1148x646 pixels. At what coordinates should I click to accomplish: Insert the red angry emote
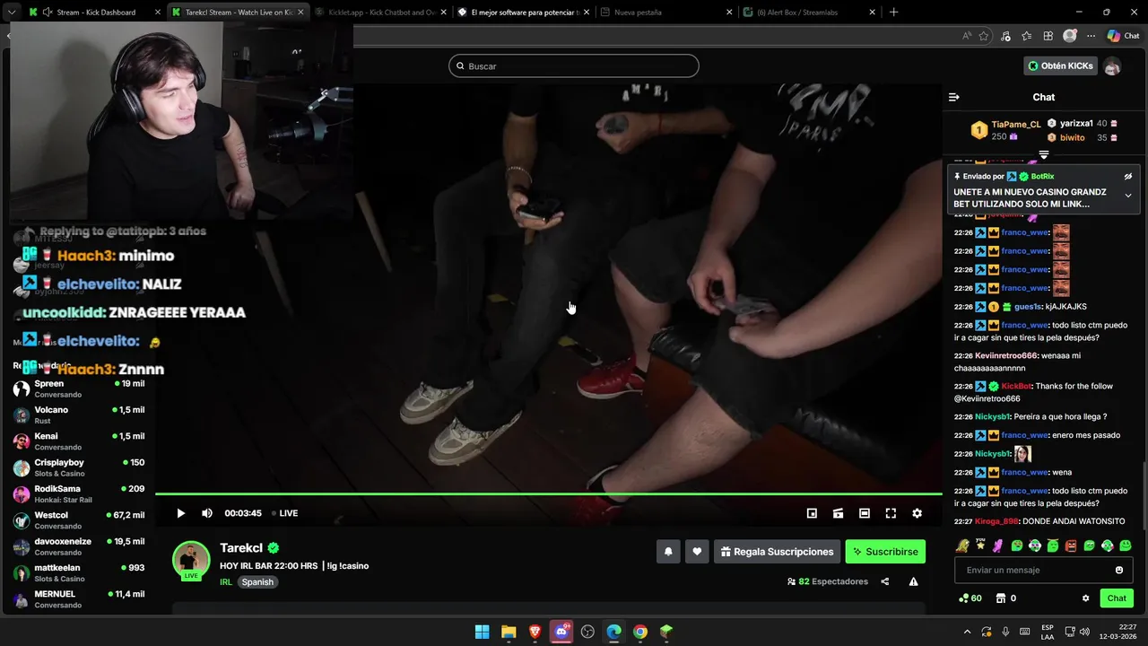tap(1071, 546)
